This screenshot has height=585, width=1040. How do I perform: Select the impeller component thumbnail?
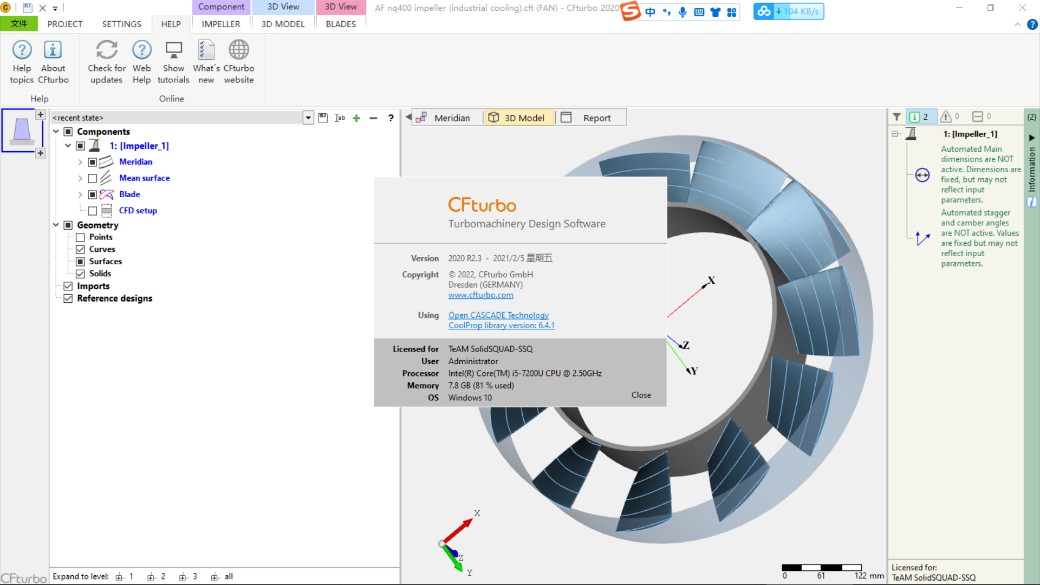[22, 131]
